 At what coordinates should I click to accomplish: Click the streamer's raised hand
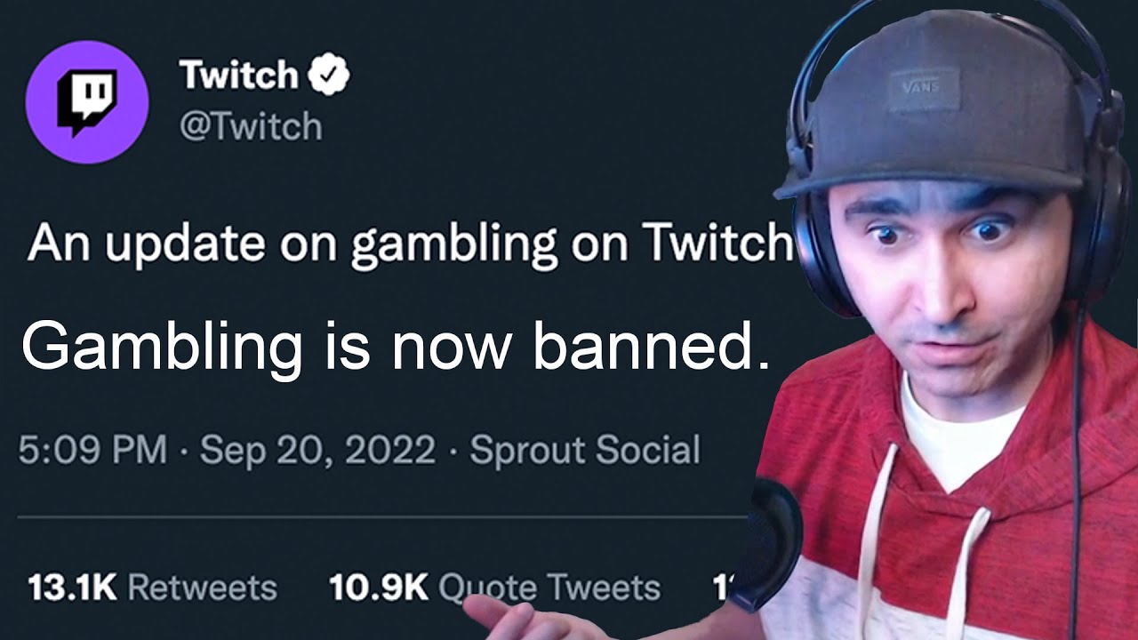(x=511, y=618)
